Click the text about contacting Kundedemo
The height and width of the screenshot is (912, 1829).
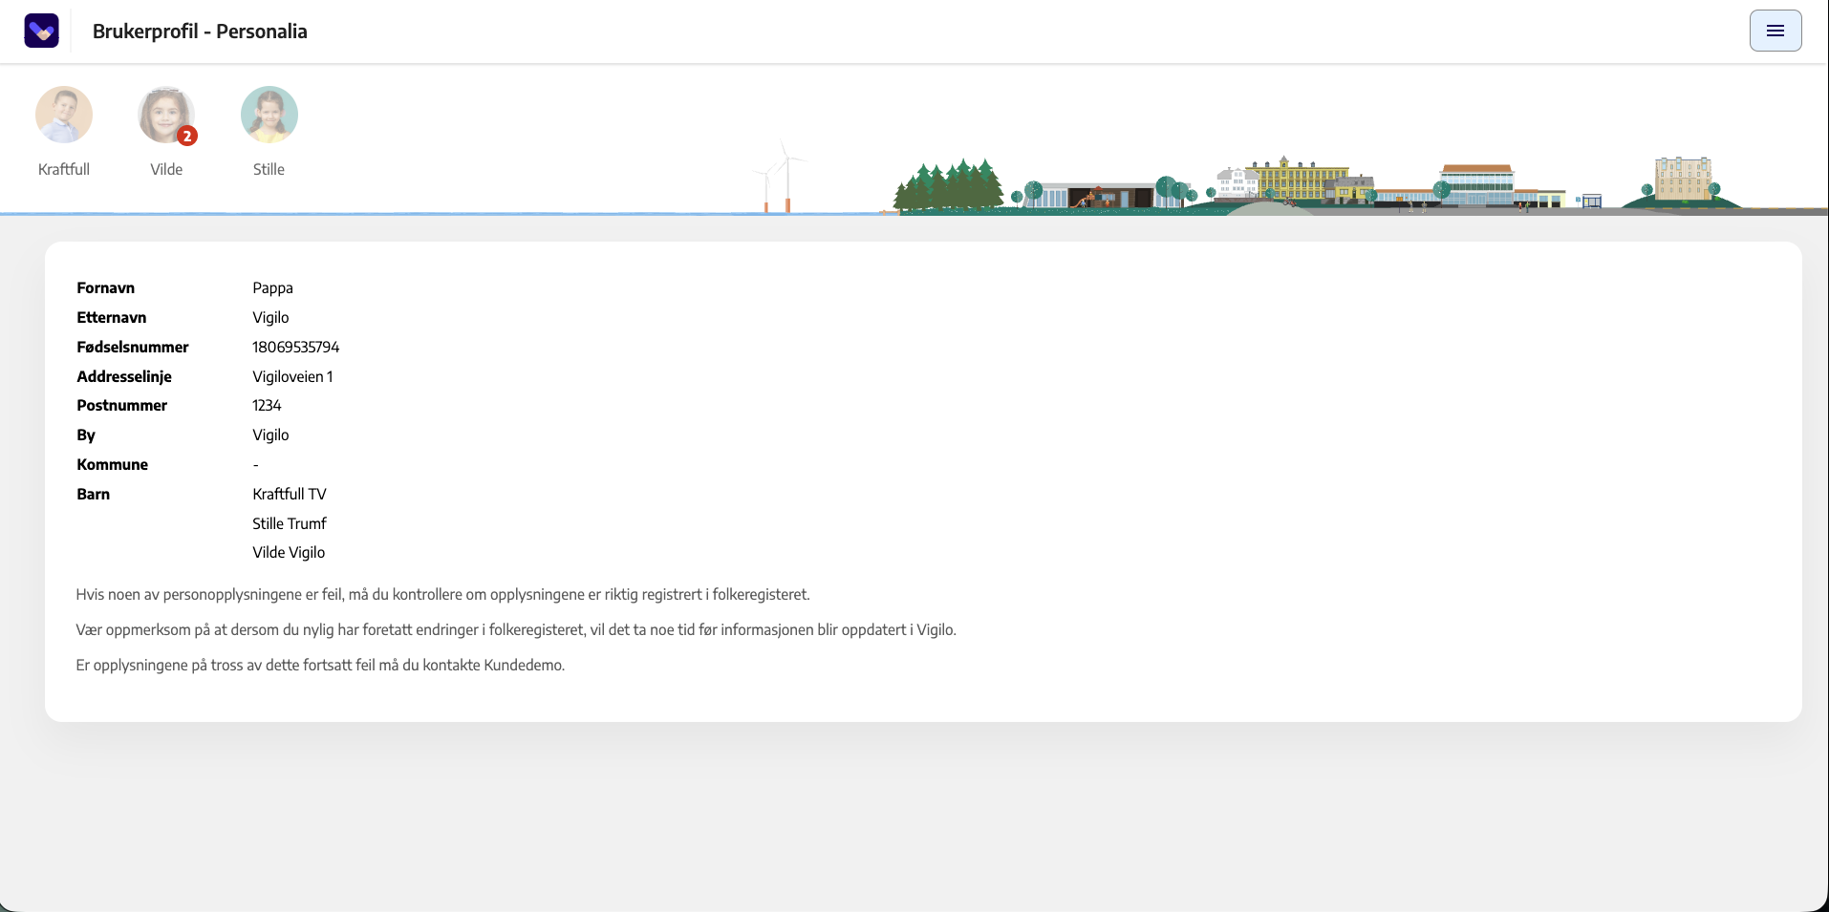320,665
